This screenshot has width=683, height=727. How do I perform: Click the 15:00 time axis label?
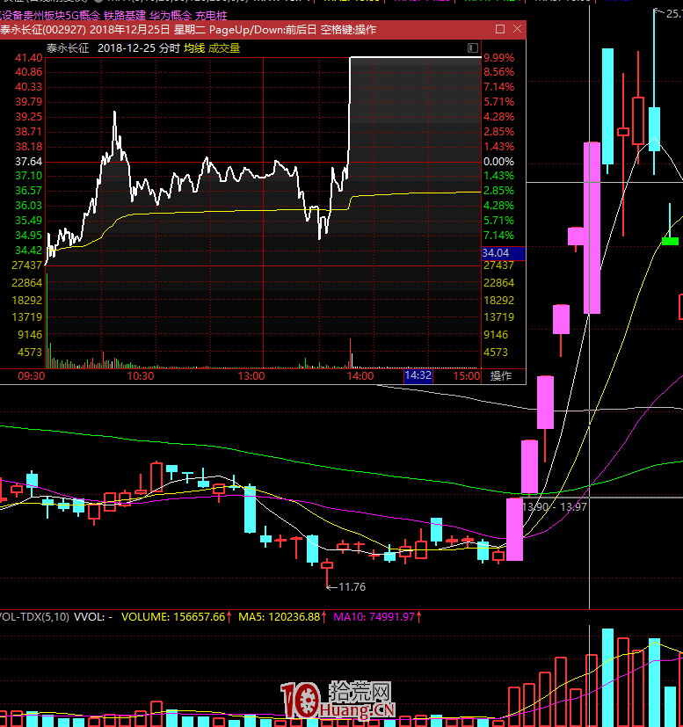[x=467, y=376]
